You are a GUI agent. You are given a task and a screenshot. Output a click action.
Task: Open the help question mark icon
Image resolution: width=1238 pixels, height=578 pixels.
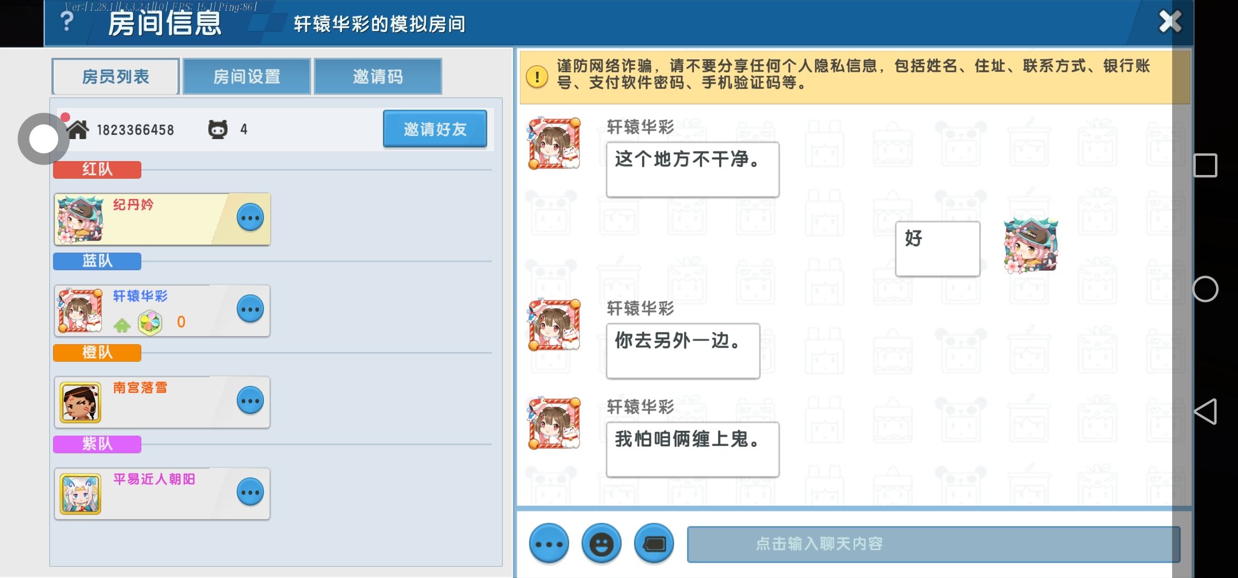click(x=67, y=21)
